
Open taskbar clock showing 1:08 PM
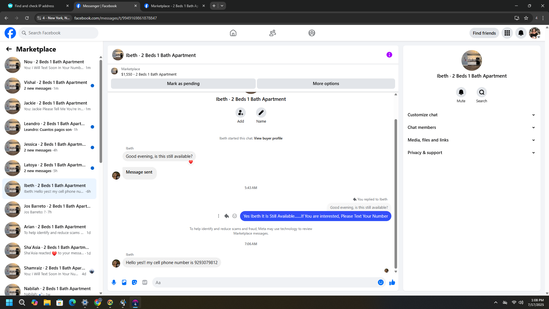click(x=536, y=302)
